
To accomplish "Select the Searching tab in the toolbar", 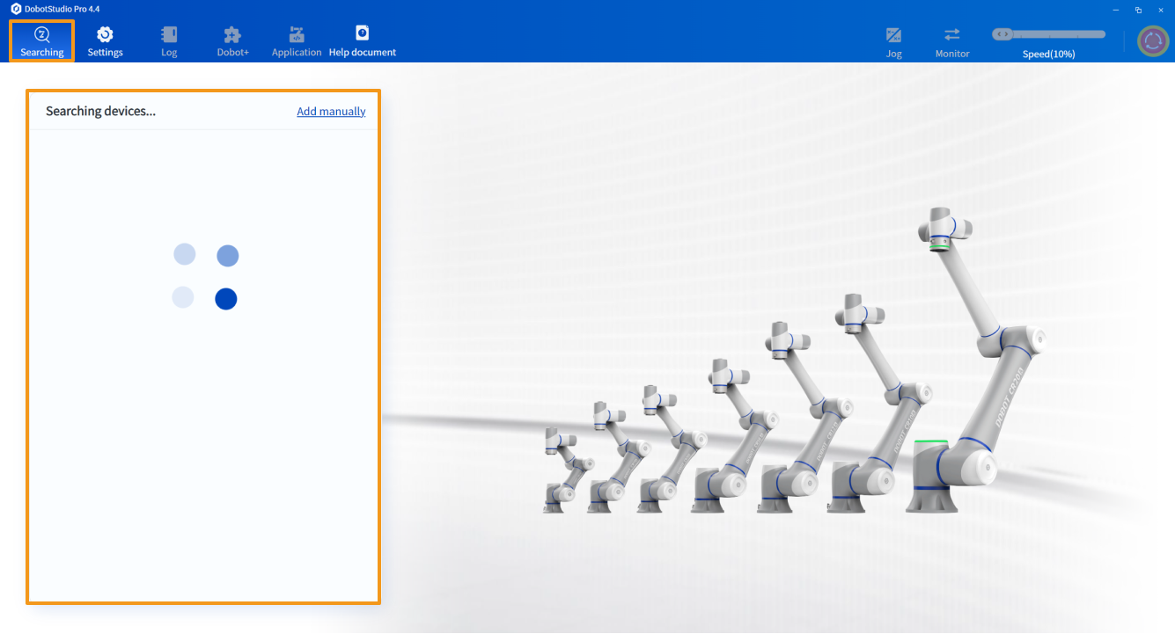I will coord(41,40).
